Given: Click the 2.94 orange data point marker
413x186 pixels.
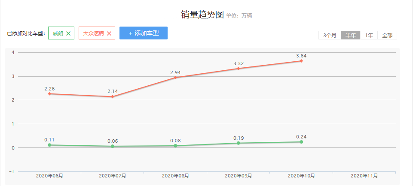Looking at the screenshot, I should (x=175, y=78).
